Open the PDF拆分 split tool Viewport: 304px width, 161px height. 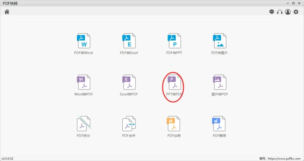(x=84, y=123)
